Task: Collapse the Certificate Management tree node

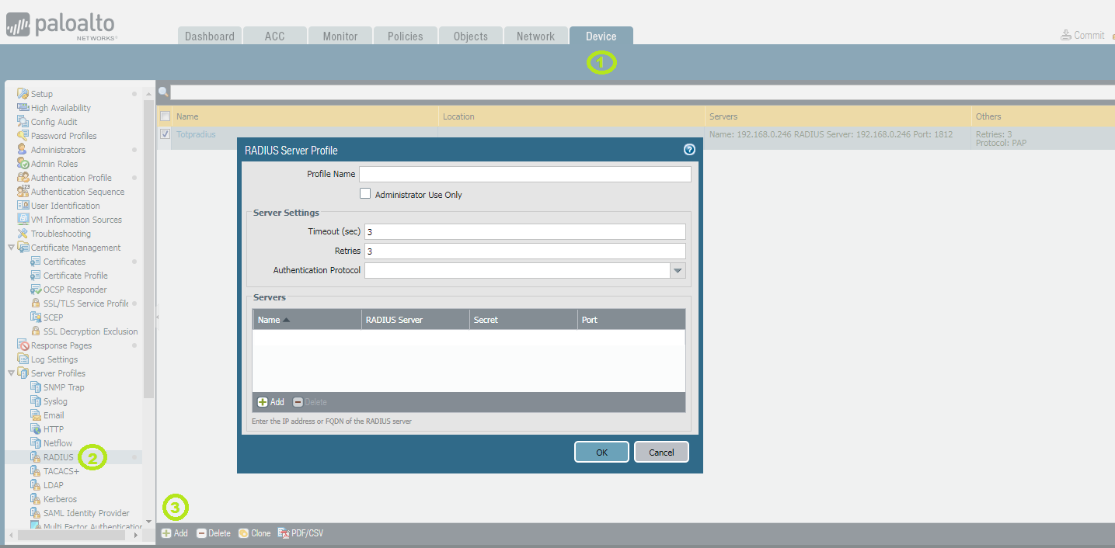Action: pyautogui.click(x=11, y=248)
